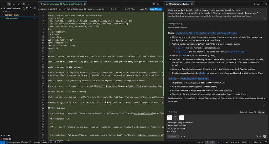Open the Auto model dropdown
269x144 pixels.
[x=184, y=136]
